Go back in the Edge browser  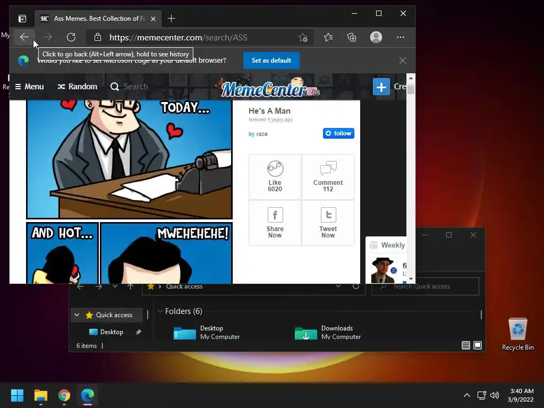[x=24, y=37]
